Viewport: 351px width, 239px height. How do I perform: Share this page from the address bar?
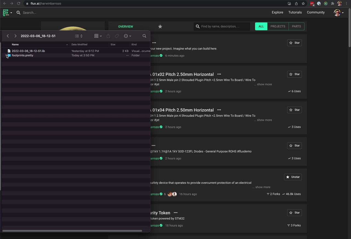click(x=296, y=4)
